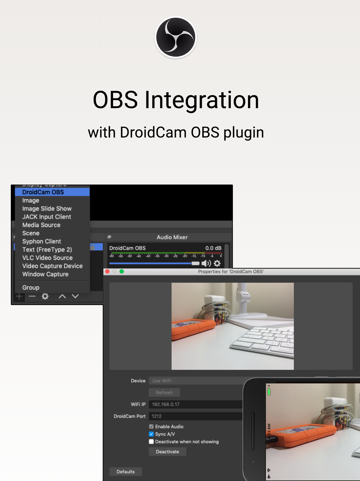Toggle Enable Audio checkbox
Image resolution: width=360 pixels, height=481 pixels.
point(151,427)
